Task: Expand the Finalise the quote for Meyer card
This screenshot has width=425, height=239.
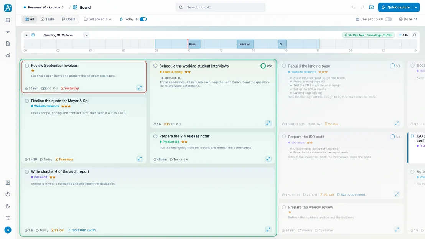Action: pyautogui.click(x=140, y=159)
